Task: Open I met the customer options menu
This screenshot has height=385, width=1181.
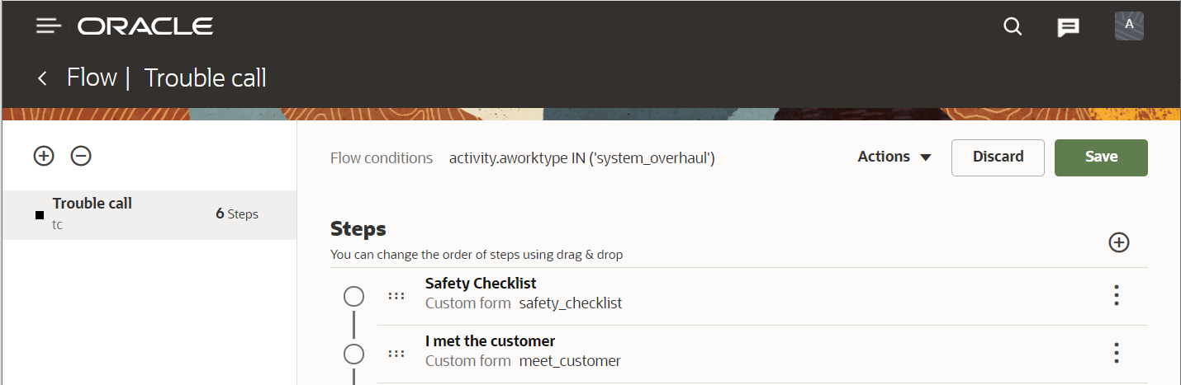Action: pyautogui.click(x=1117, y=353)
